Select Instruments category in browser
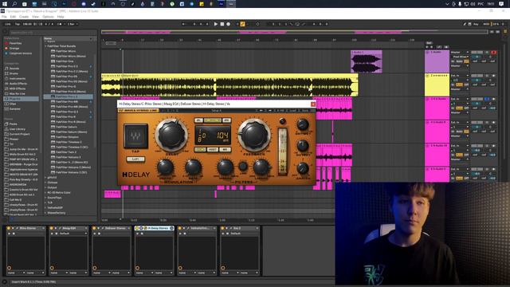510x287 pixels. (18, 79)
